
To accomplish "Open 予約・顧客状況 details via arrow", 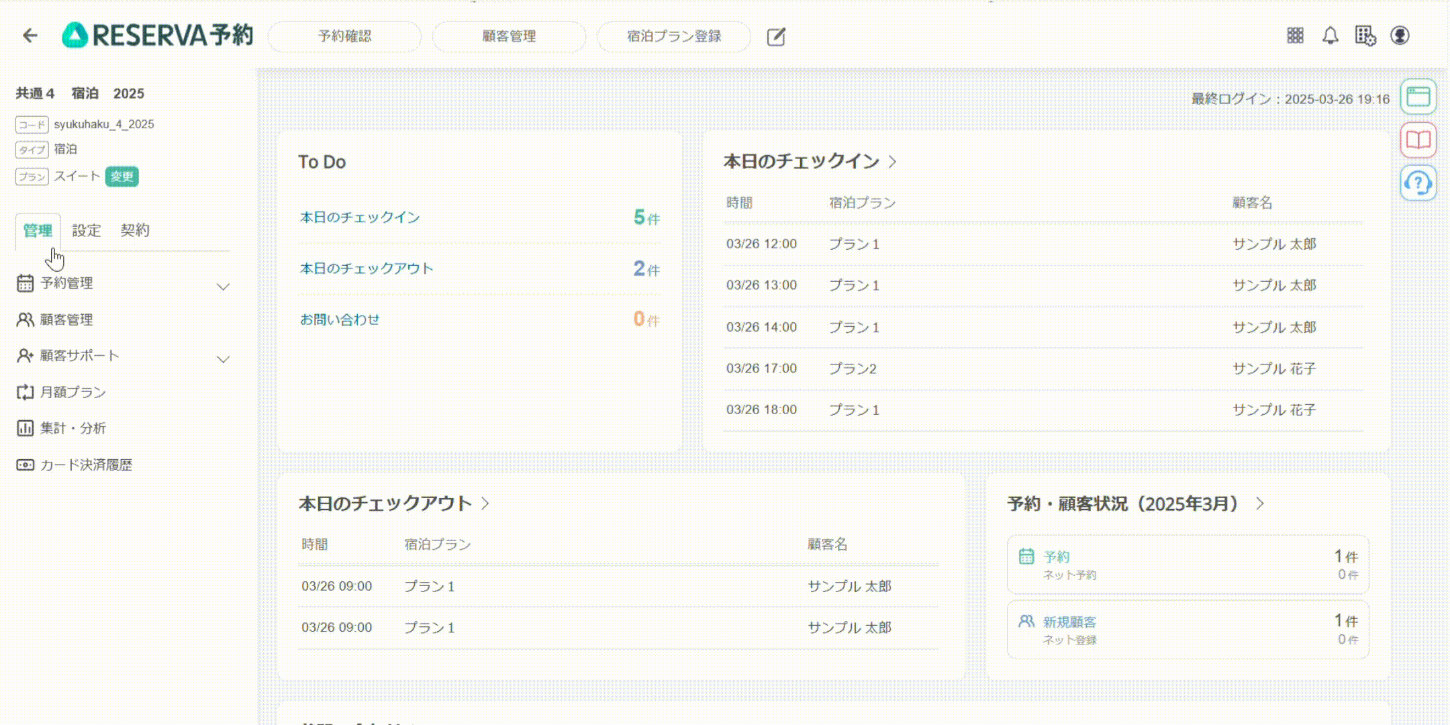I will click(1260, 503).
